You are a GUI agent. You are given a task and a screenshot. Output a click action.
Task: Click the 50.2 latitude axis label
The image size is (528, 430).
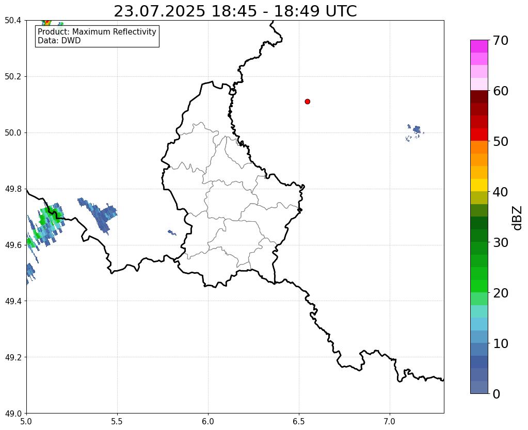[x=13, y=77]
